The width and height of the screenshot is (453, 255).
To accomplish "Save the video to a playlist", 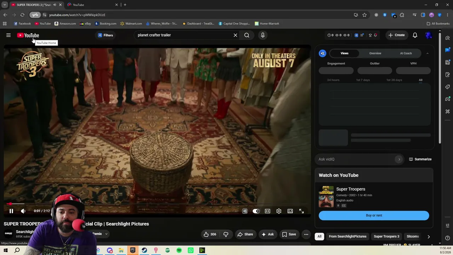I will pyautogui.click(x=289, y=234).
